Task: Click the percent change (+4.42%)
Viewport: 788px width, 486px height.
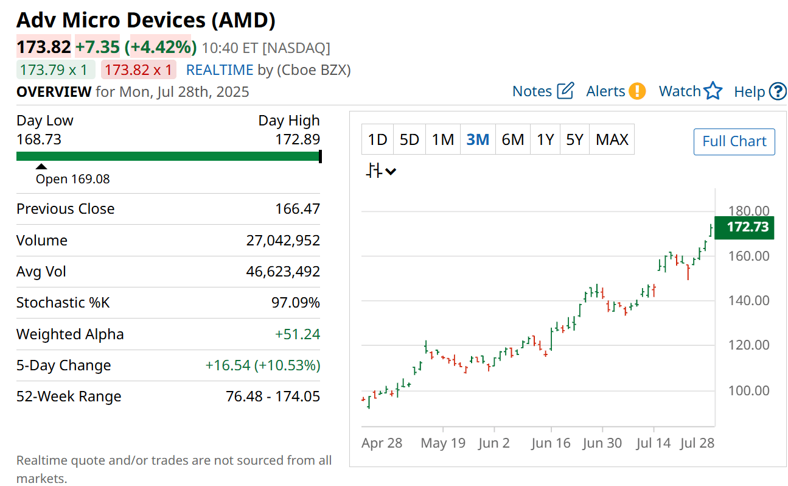Action: [x=161, y=47]
